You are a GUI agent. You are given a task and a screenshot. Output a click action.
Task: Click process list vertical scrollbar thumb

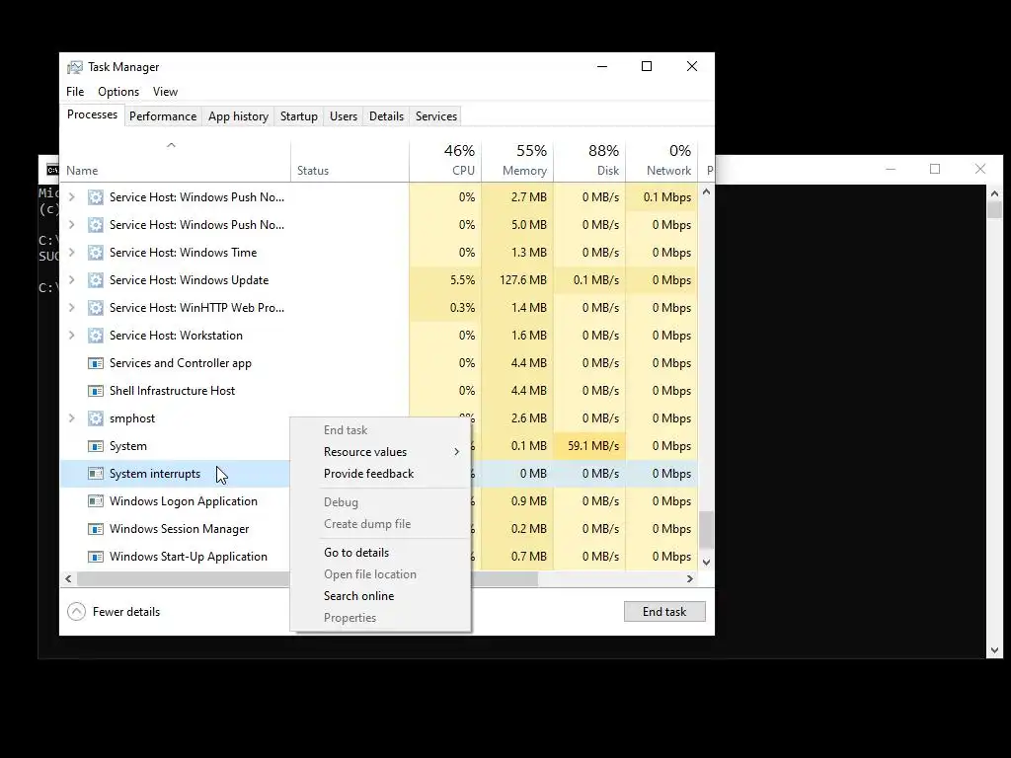(706, 530)
